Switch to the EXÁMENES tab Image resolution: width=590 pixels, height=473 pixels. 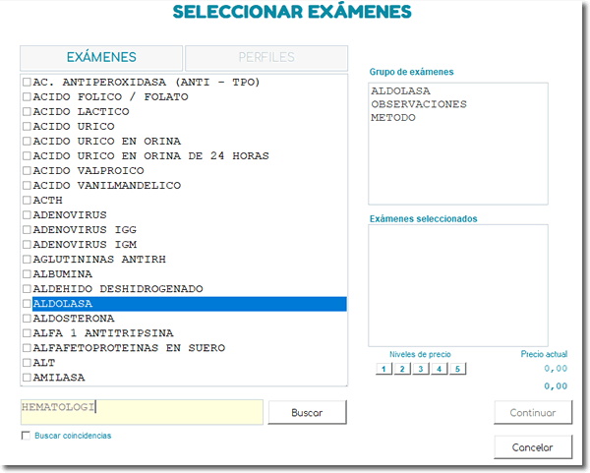pyautogui.click(x=101, y=58)
